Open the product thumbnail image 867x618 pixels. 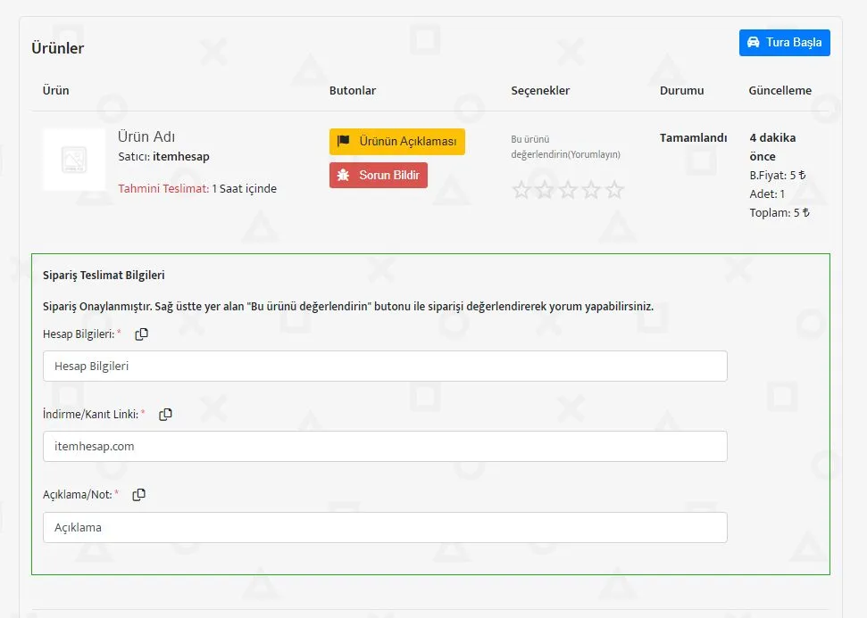click(73, 160)
